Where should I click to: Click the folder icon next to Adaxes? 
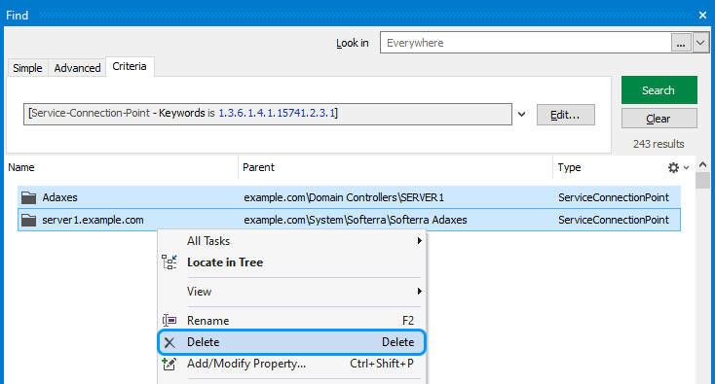point(28,197)
